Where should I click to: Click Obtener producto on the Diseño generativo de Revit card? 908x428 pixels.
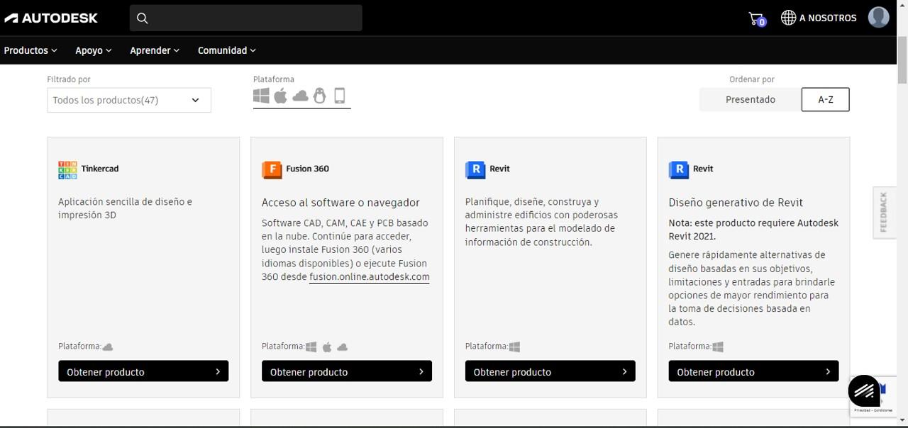(x=754, y=371)
